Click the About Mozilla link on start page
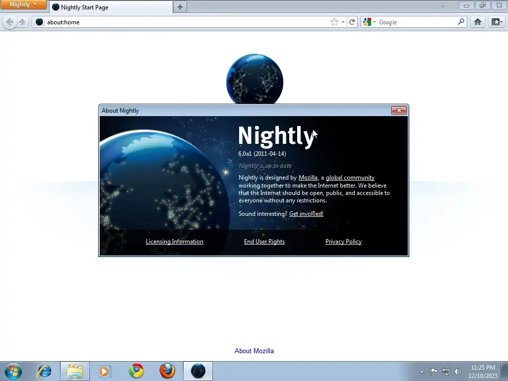508x381 pixels. point(254,351)
